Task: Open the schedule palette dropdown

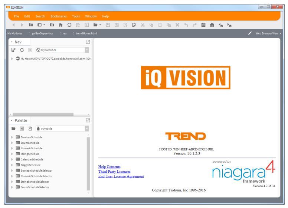Action: (x=87, y=129)
